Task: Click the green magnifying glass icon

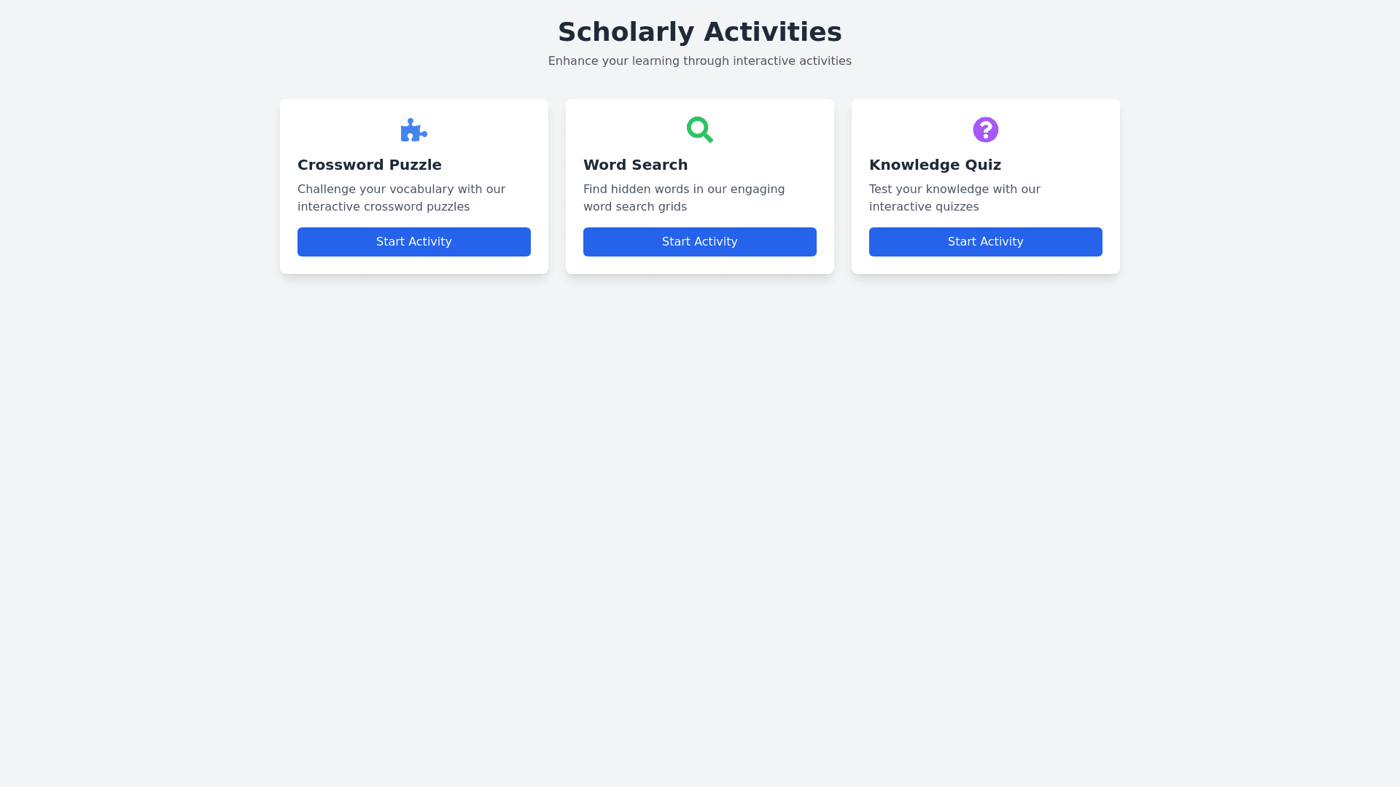Action: [699, 130]
